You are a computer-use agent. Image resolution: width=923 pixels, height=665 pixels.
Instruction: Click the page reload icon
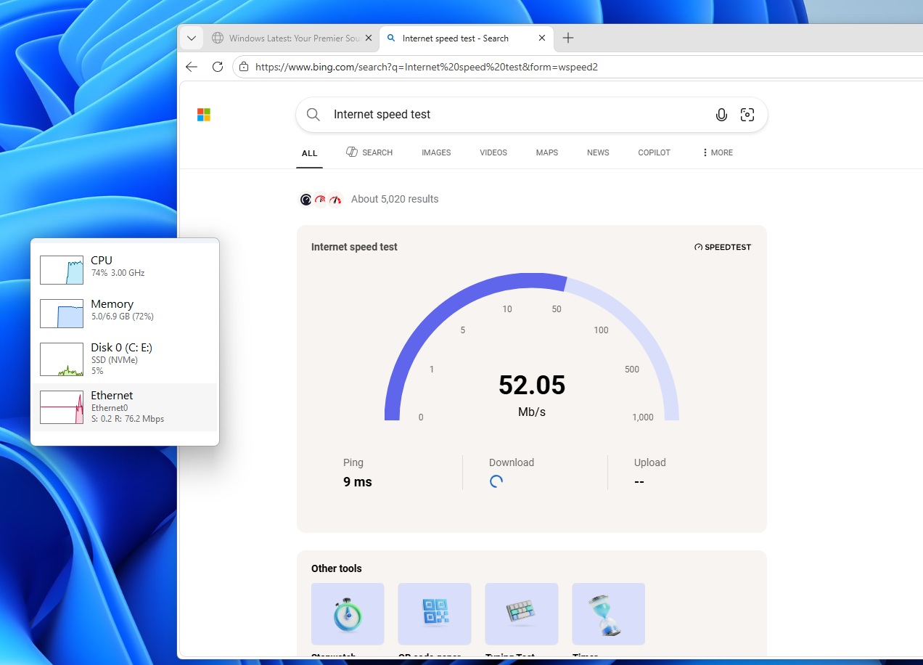(x=218, y=66)
